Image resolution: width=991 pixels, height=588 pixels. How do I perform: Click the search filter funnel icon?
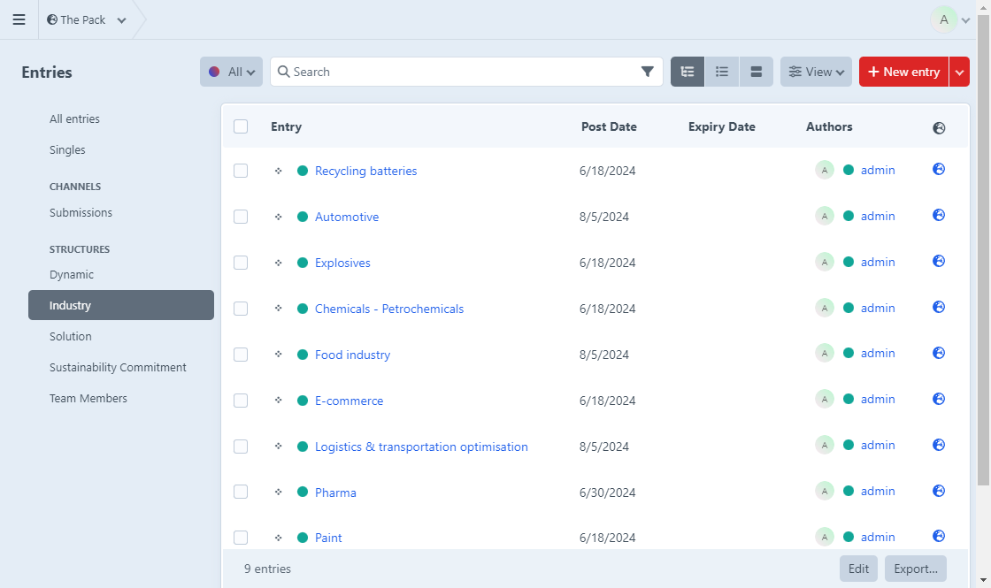[647, 72]
